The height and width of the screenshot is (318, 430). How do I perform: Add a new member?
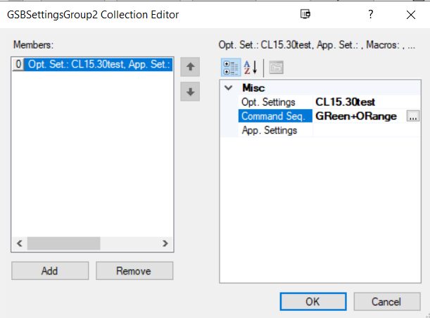click(49, 271)
